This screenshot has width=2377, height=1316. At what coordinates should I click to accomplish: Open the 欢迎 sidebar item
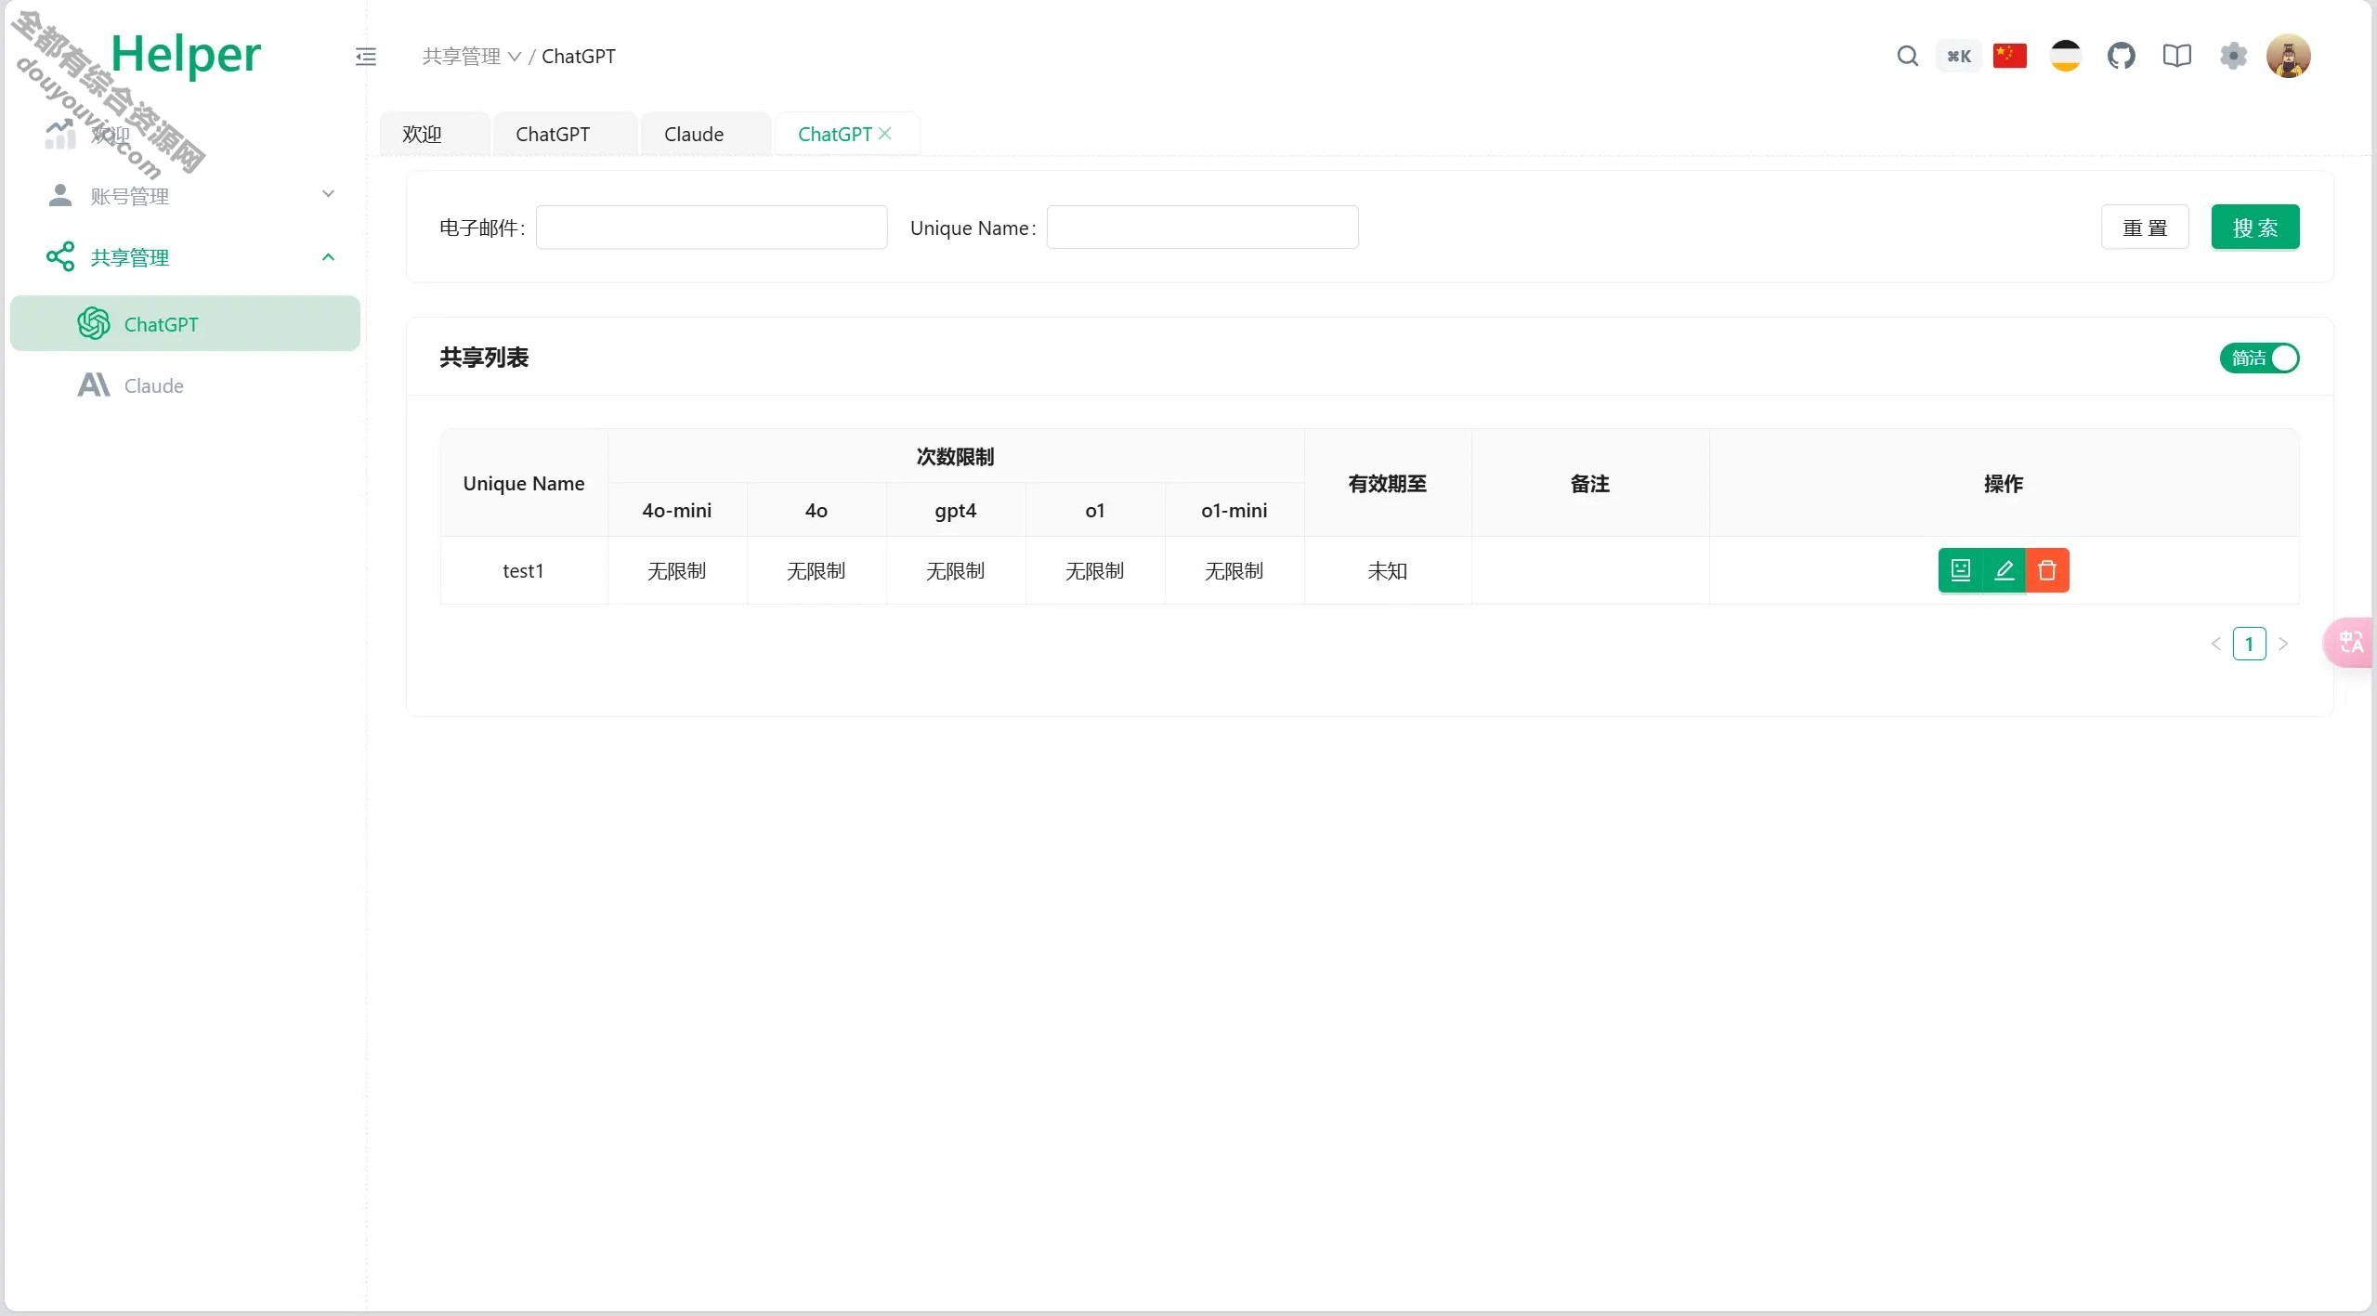[x=186, y=135]
